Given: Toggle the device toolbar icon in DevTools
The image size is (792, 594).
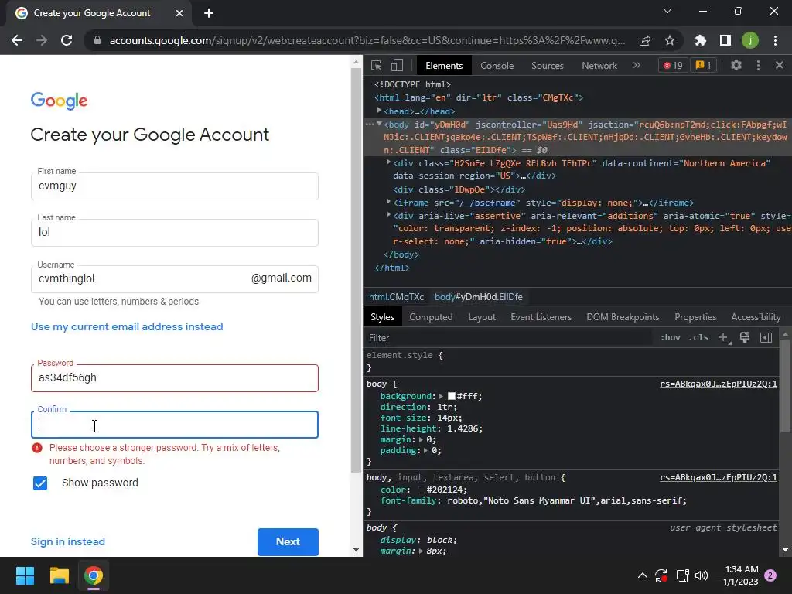Looking at the screenshot, I should 397,65.
